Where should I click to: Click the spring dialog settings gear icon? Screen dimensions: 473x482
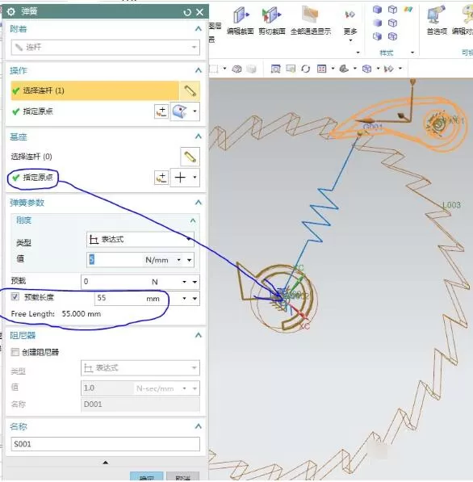coord(10,11)
